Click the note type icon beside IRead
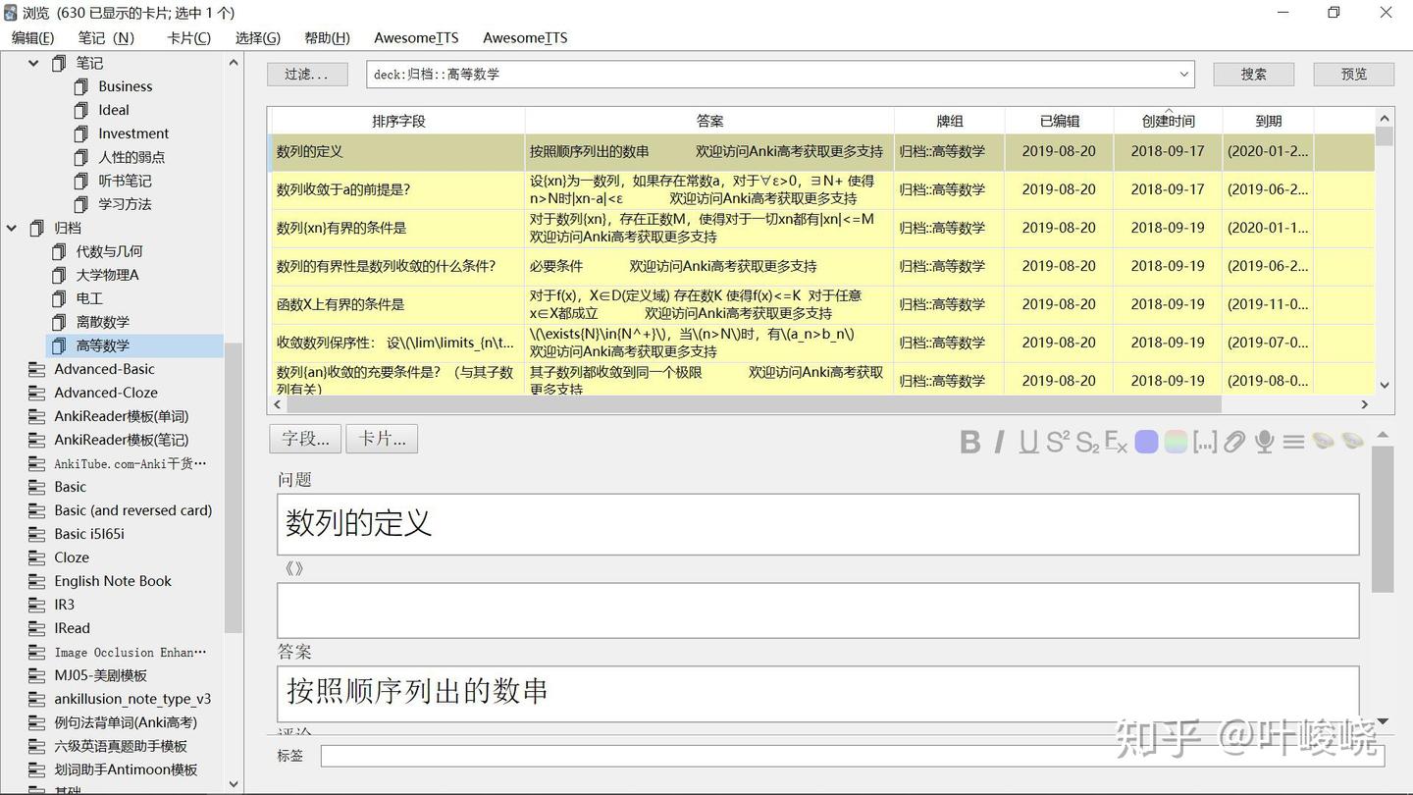 click(x=37, y=628)
